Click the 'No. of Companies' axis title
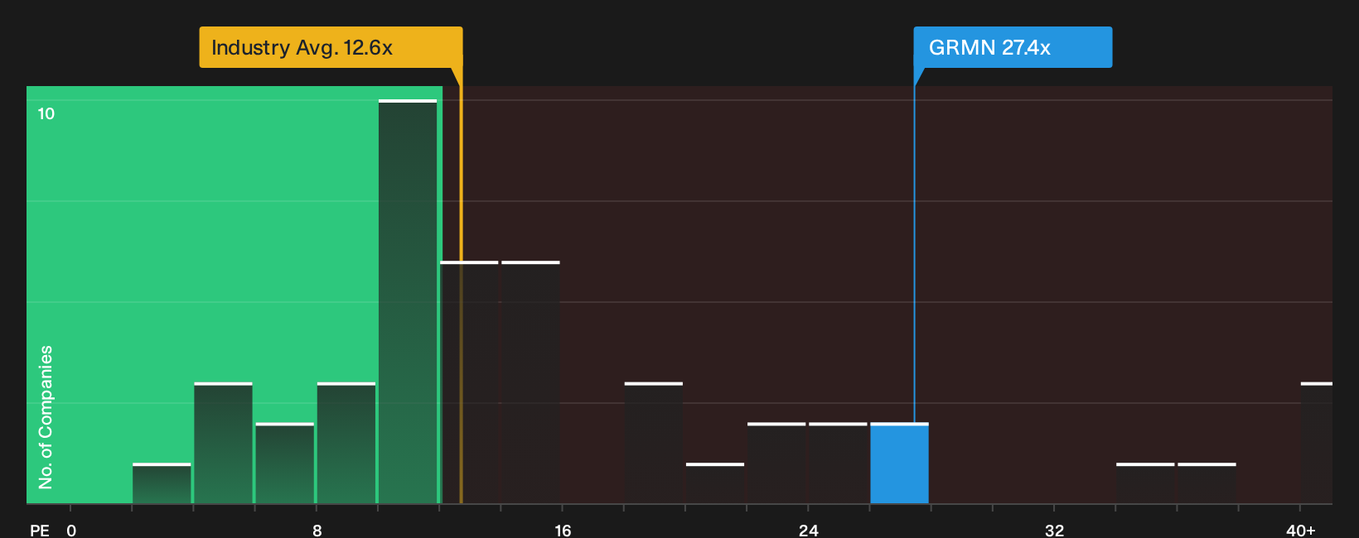This screenshot has height=538, width=1359. (x=46, y=416)
